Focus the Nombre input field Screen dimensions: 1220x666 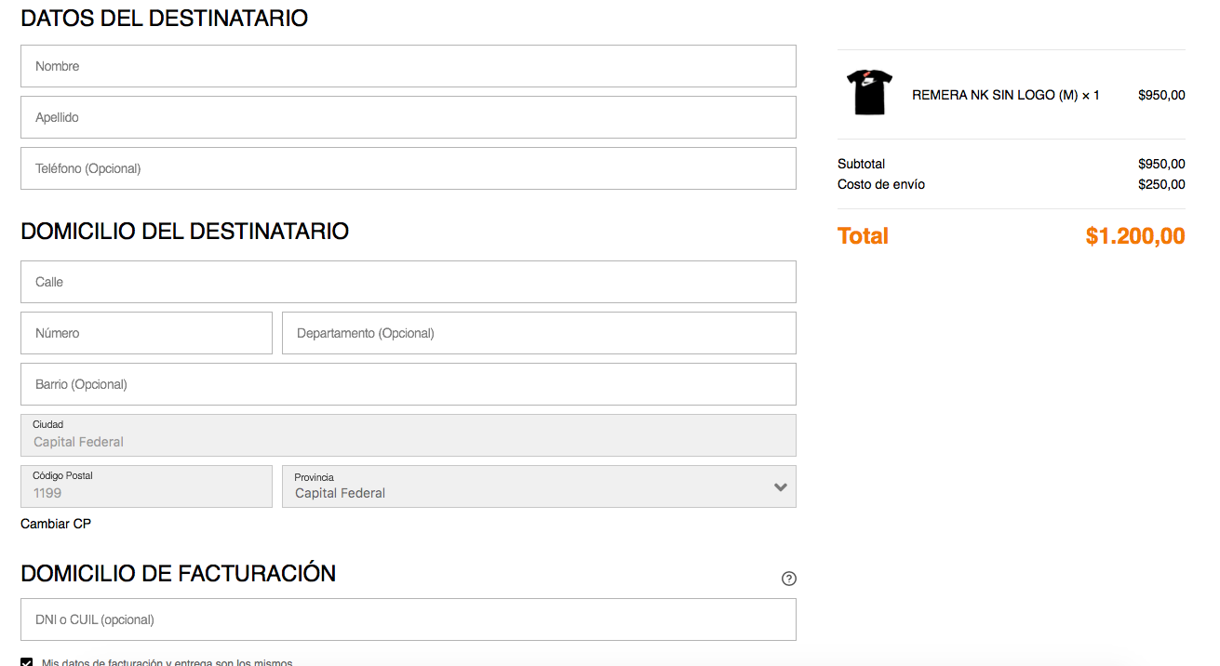(409, 66)
